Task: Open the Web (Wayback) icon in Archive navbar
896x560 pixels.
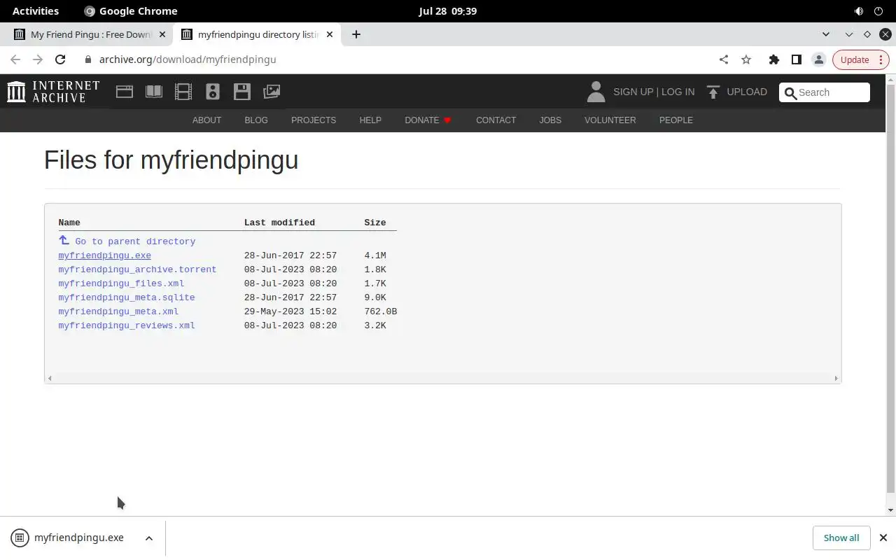Action: click(x=125, y=92)
